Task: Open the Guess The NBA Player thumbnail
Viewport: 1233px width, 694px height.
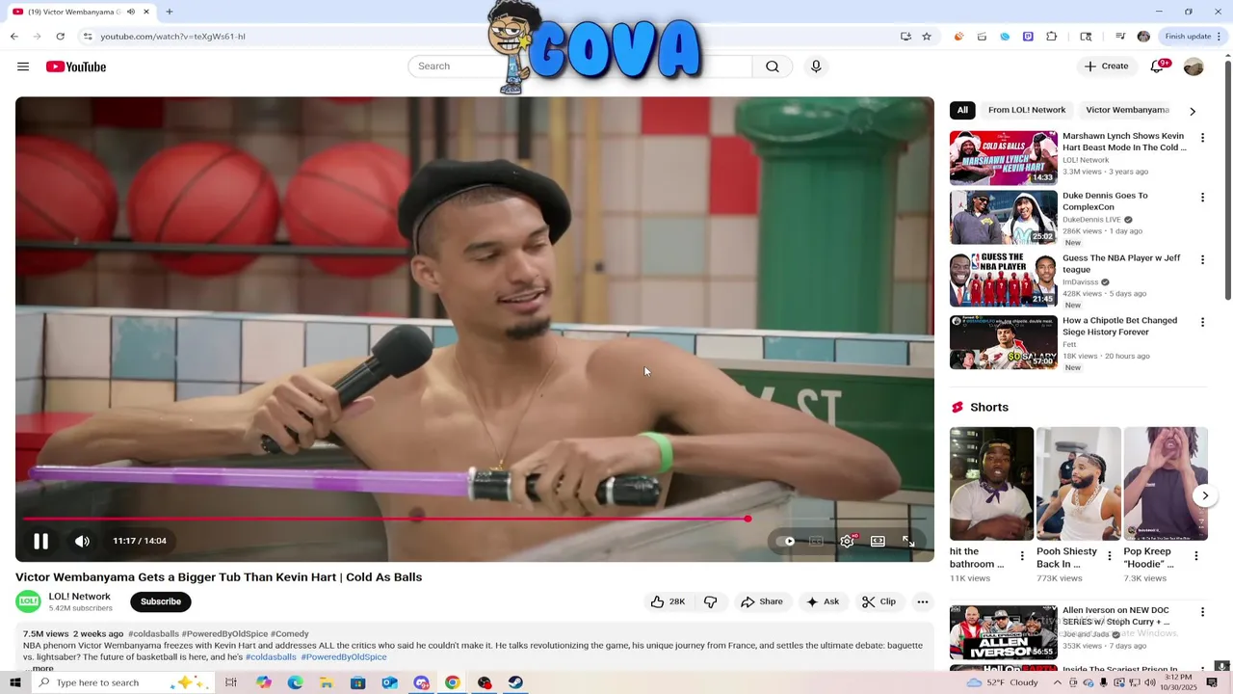Action: pyautogui.click(x=1004, y=280)
